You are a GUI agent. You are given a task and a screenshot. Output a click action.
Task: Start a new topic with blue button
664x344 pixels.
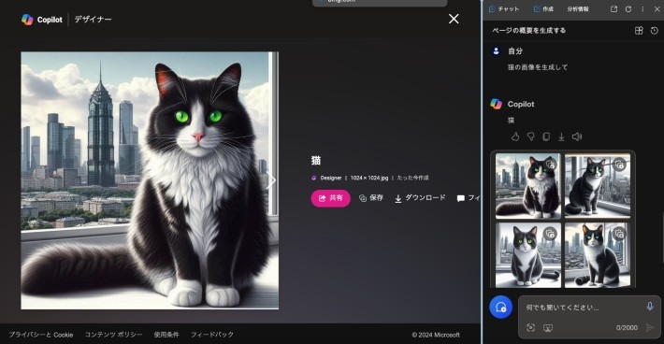click(x=501, y=308)
